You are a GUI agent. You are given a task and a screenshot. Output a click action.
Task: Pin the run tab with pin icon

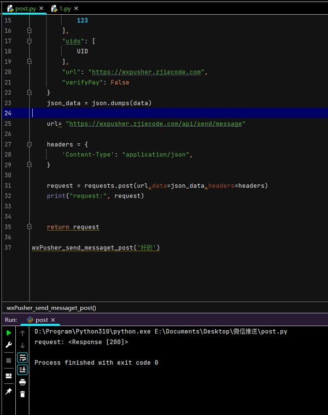9,391
